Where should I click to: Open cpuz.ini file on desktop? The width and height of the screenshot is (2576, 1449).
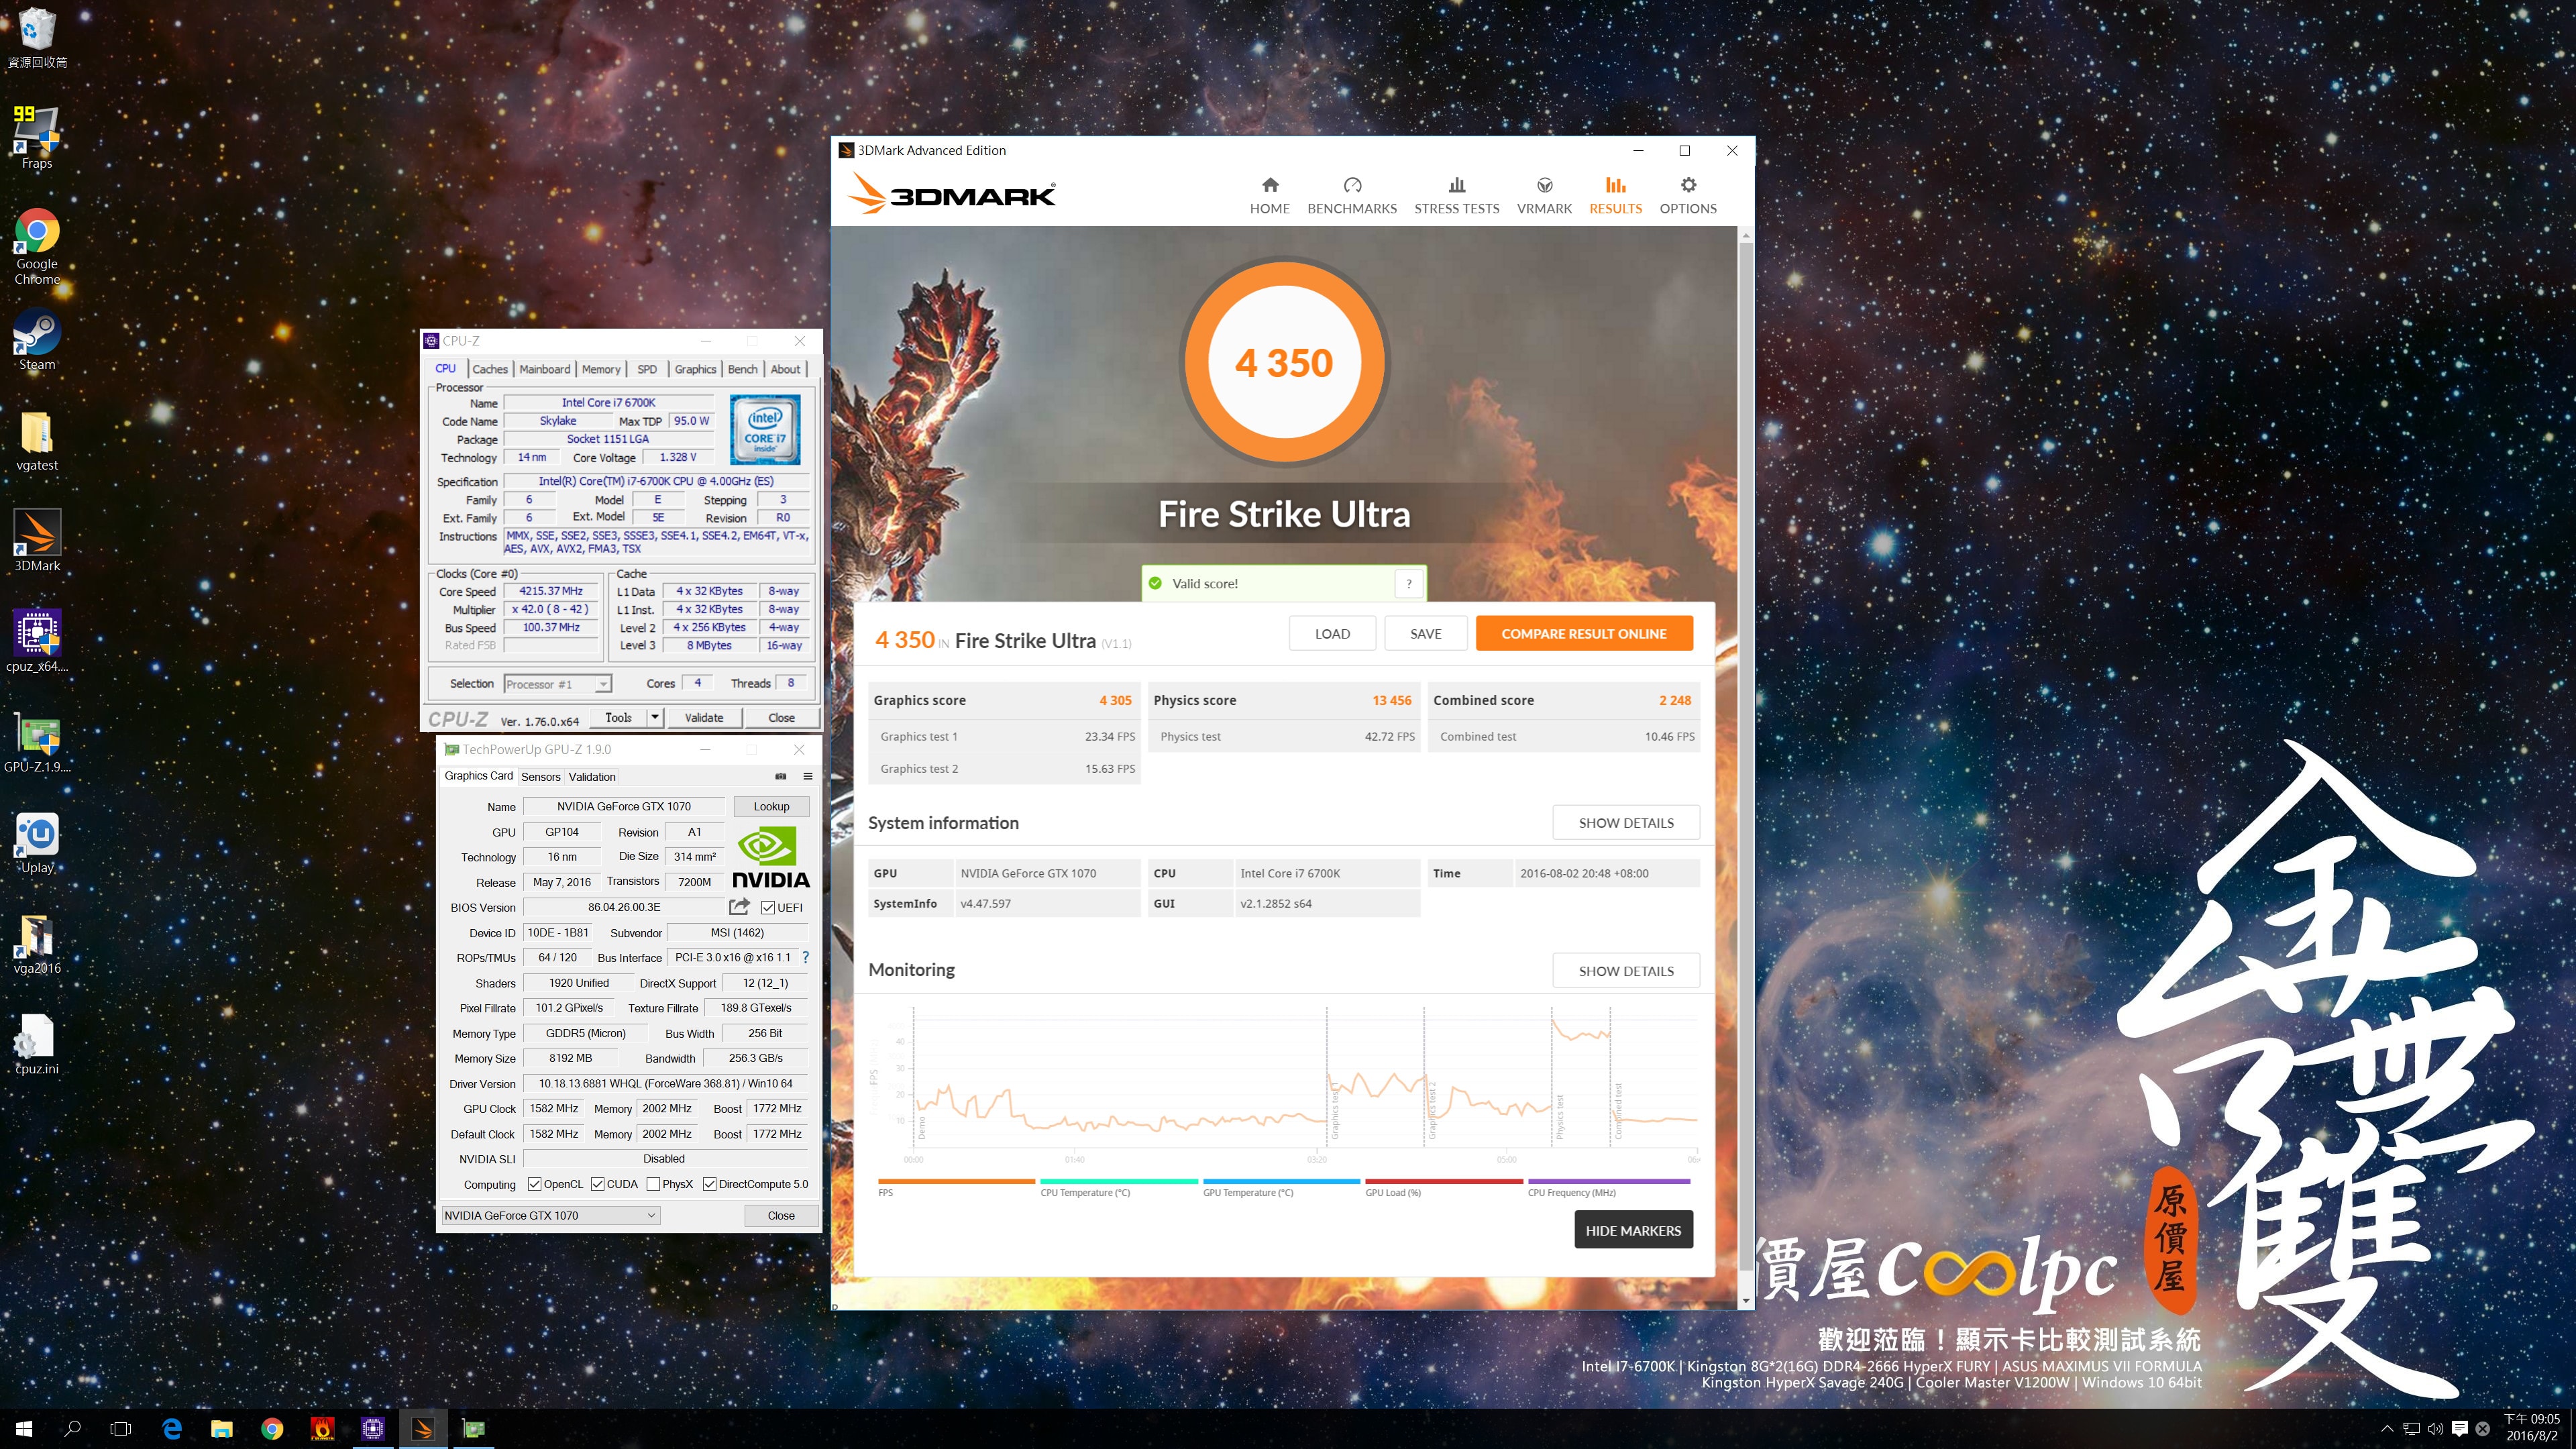coord(37,1044)
